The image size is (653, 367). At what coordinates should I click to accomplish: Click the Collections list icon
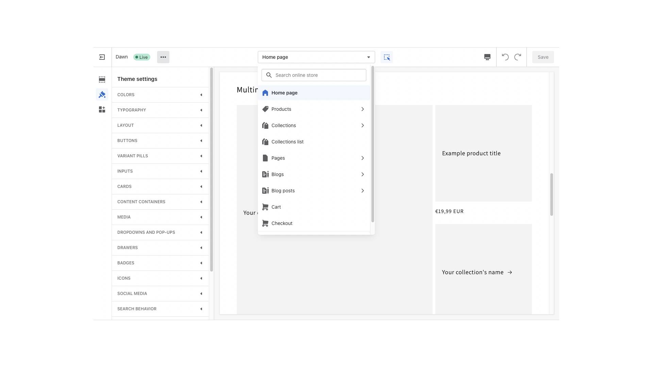tap(265, 142)
